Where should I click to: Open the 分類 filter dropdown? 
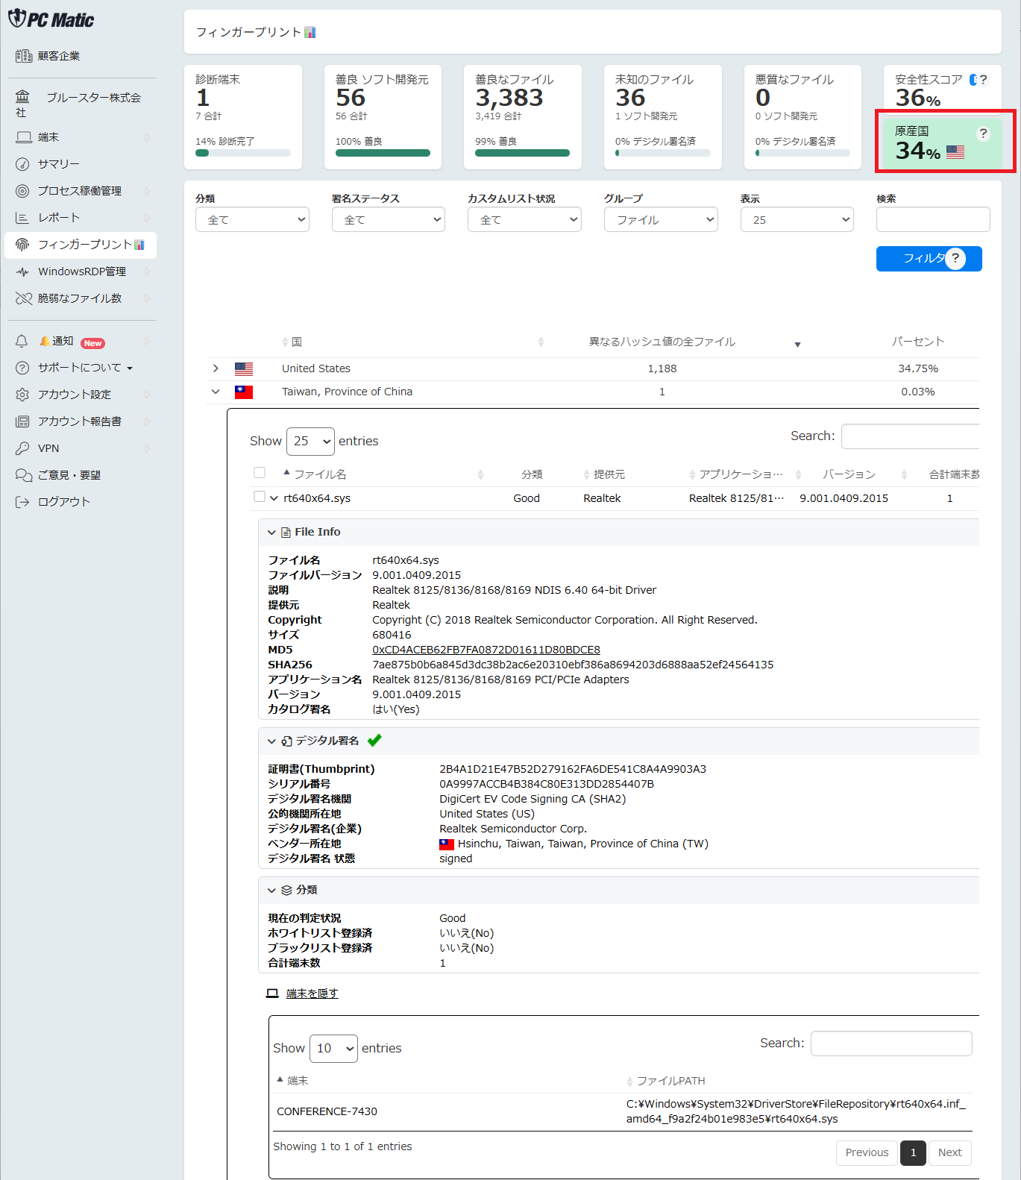tap(252, 220)
